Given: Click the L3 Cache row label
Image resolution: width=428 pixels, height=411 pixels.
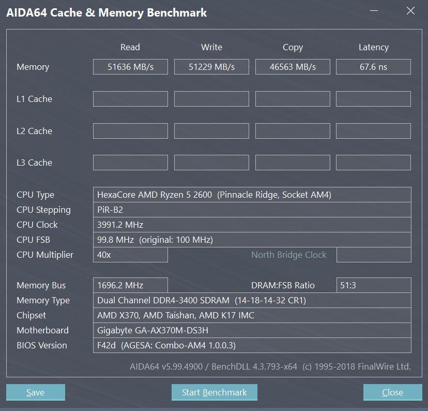Looking at the screenshot, I should pyautogui.click(x=34, y=163).
